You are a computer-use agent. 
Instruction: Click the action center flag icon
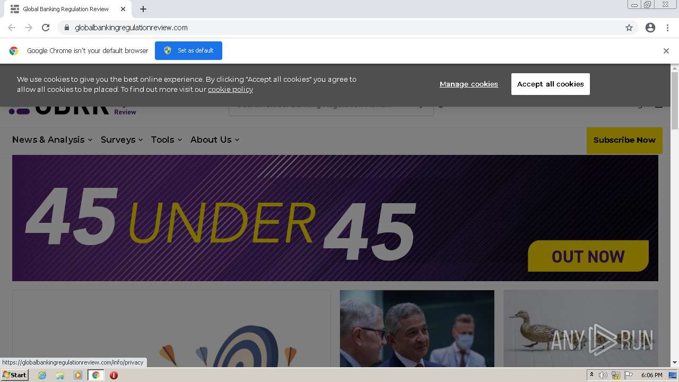click(x=629, y=375)
